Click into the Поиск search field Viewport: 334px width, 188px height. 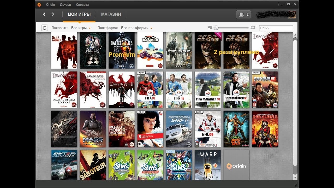tap(276, 28)
